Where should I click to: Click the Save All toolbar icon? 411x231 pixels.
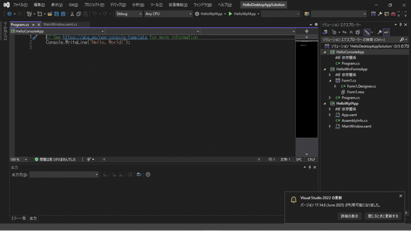point(63,14)
